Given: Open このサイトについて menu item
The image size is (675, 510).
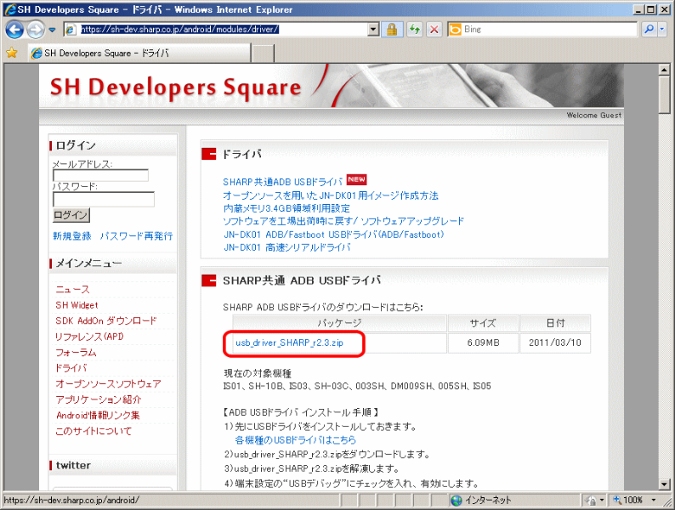Looking at the screenshot, I should tap(94, 431).
